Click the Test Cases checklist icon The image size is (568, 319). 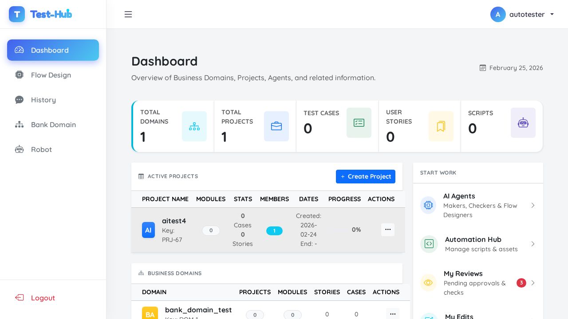tap(359, 123)
